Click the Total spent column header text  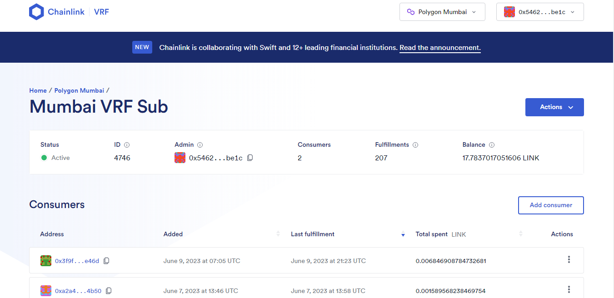pyautogui.click(x=432, y=234)
